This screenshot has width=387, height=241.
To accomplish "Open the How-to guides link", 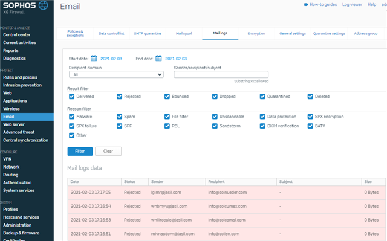I will pos(323,5).
